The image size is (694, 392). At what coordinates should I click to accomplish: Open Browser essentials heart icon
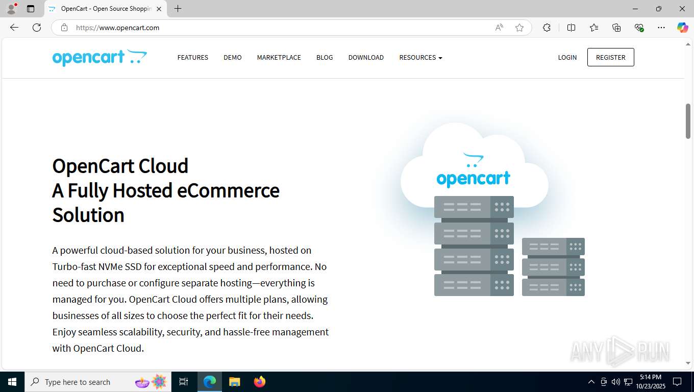(639, 28)
